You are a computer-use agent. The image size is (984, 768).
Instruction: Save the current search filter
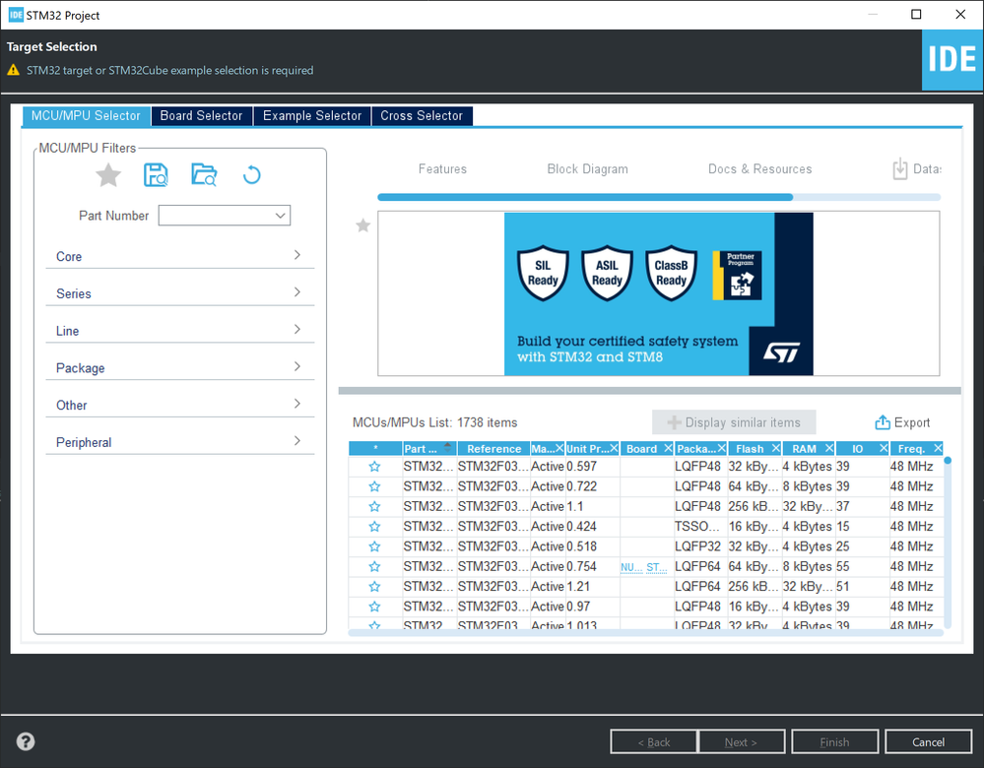point(156,175)
